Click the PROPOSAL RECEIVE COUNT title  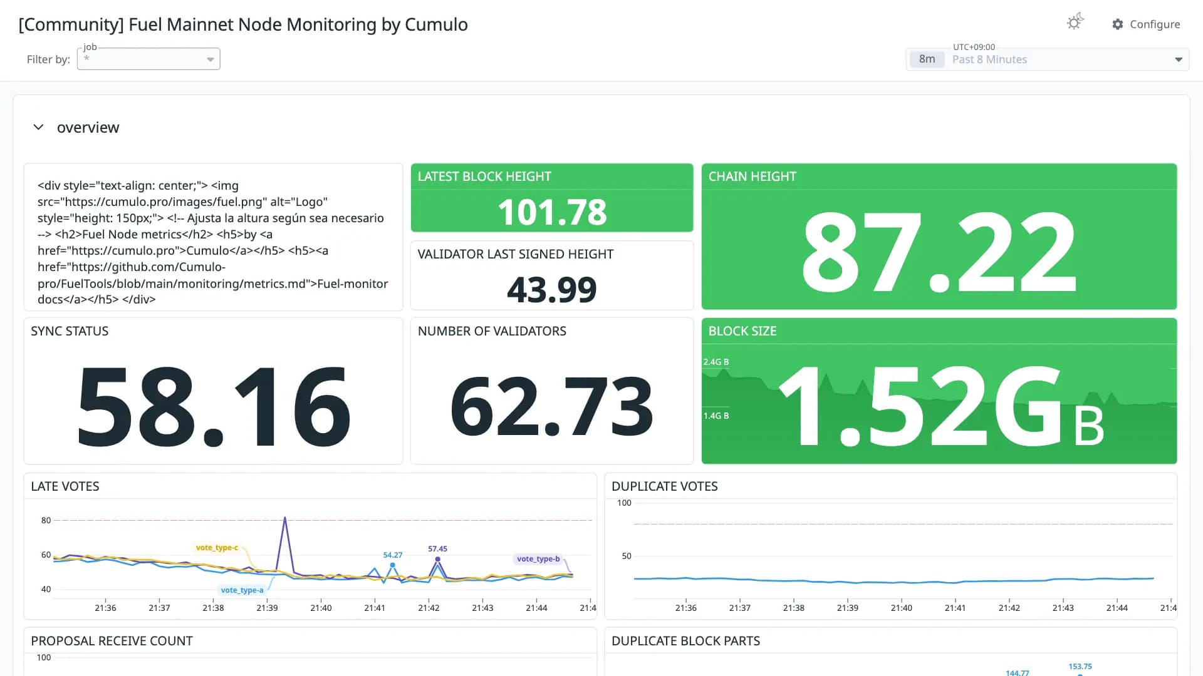coord(112,641)
